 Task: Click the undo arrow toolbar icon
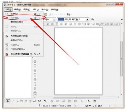coord(55,14)
